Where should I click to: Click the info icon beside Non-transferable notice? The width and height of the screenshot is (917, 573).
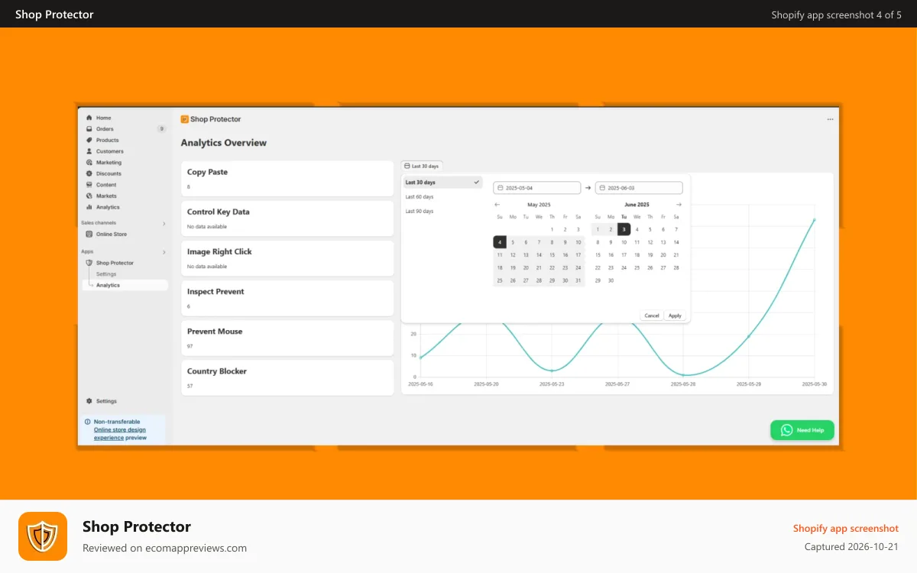(87, 422)
